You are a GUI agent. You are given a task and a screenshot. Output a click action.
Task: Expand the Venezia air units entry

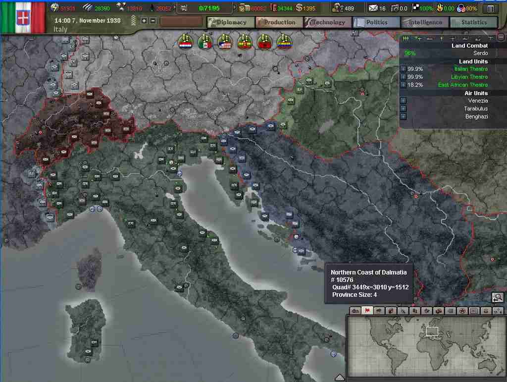pyautogui.click(x=403, y=101)
